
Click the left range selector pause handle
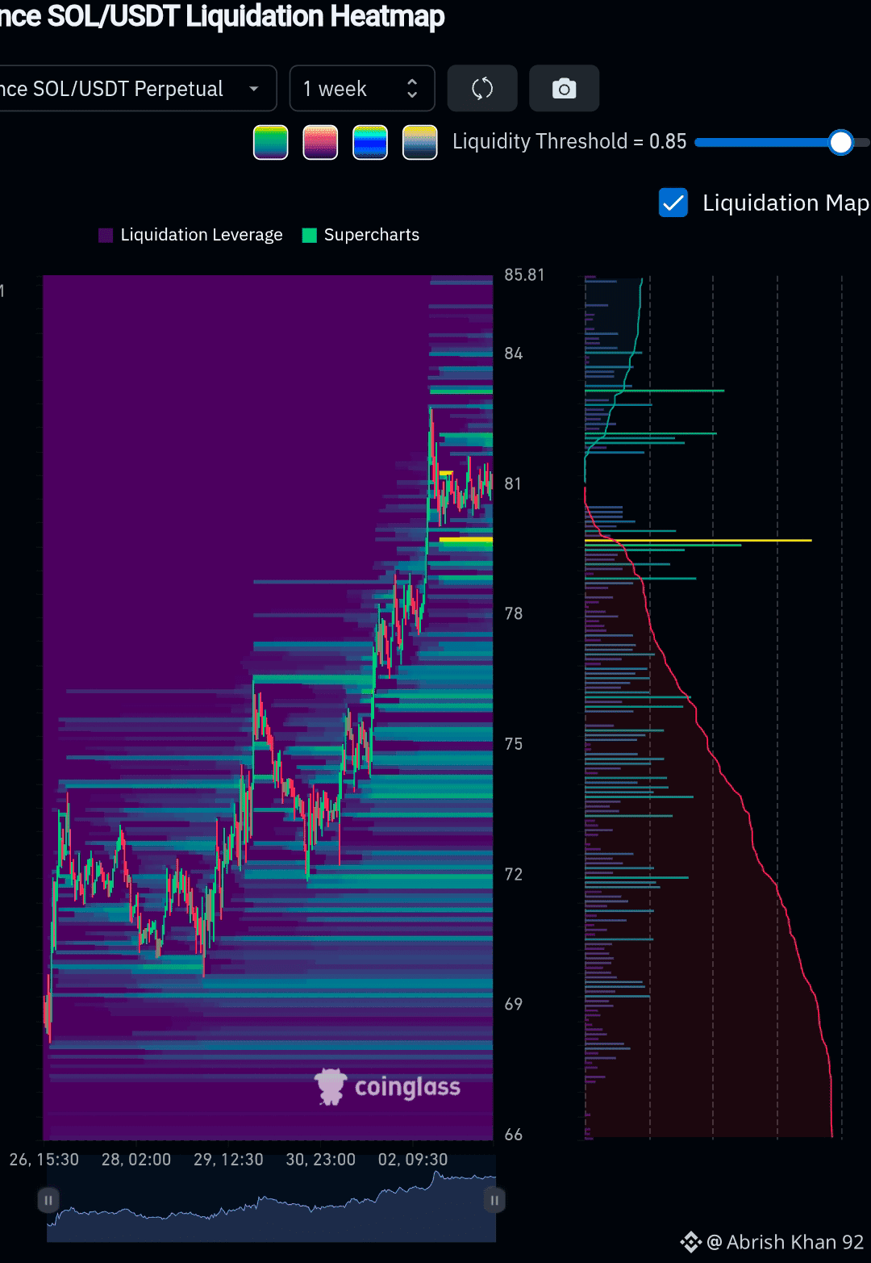(x=48, y=1200)
